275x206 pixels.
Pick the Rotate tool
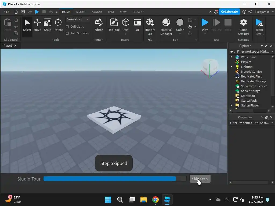[x=58, y=25]
